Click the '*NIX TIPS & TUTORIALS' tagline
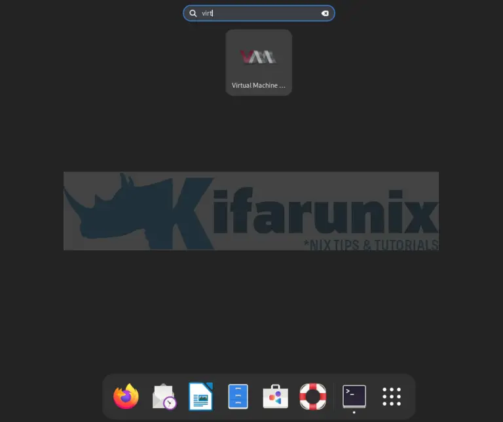The height and width of the screenshot is (422, 503). click(370, 245)
